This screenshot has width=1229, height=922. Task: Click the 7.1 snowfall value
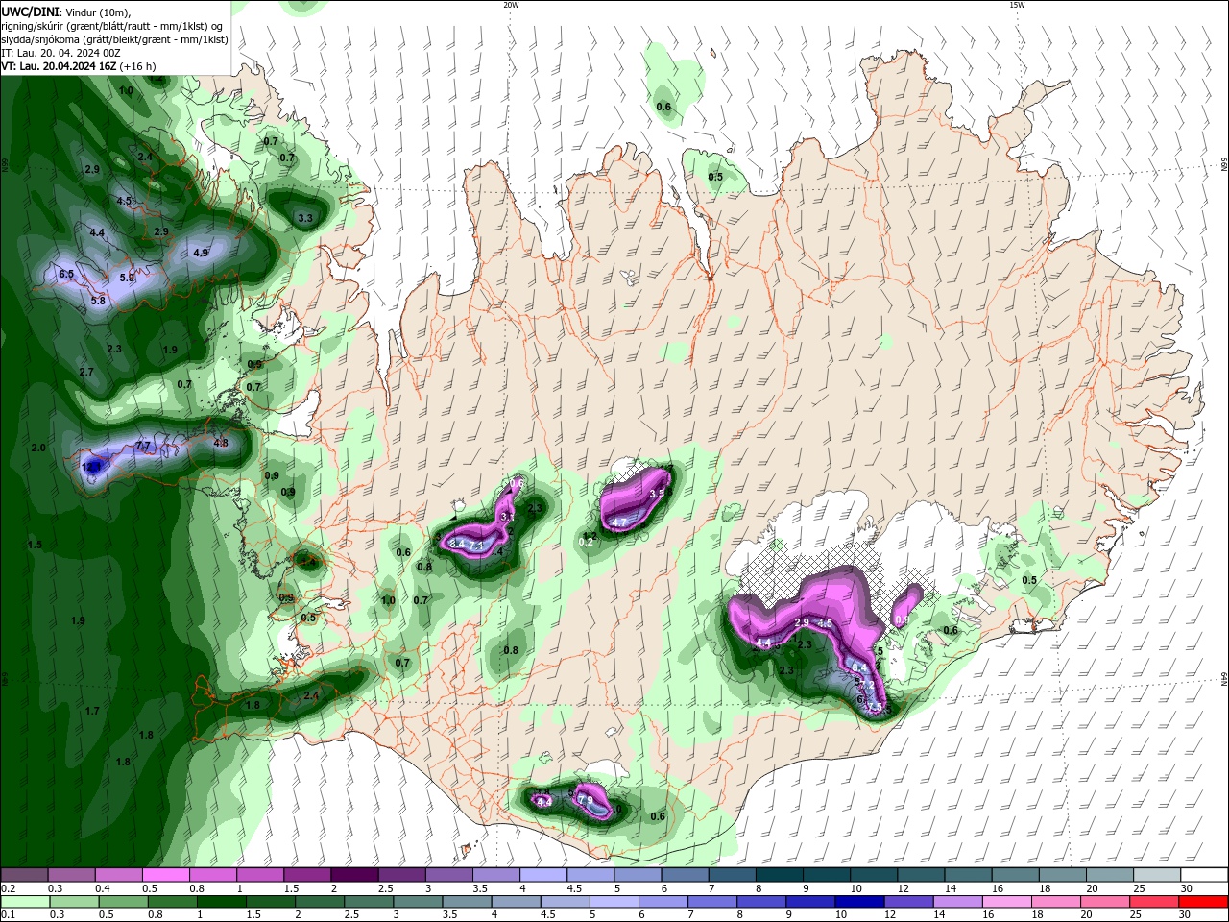pos(475,546)
